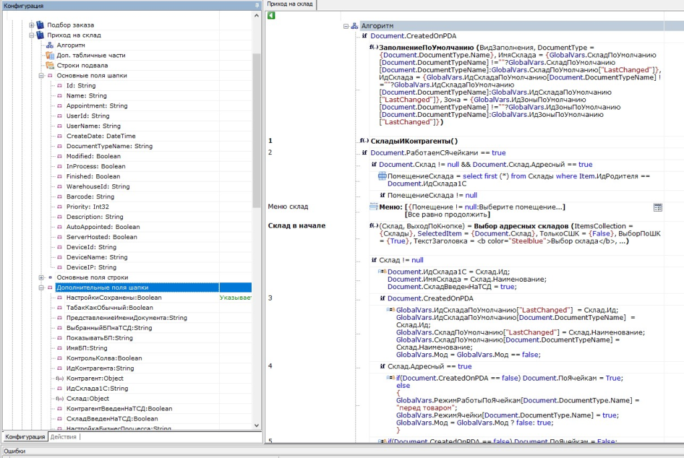Click the assignment icon beside Document.ИдСклада1С = Склад.Ид
This screenshot has width=684, height=458.
(382, 271)
